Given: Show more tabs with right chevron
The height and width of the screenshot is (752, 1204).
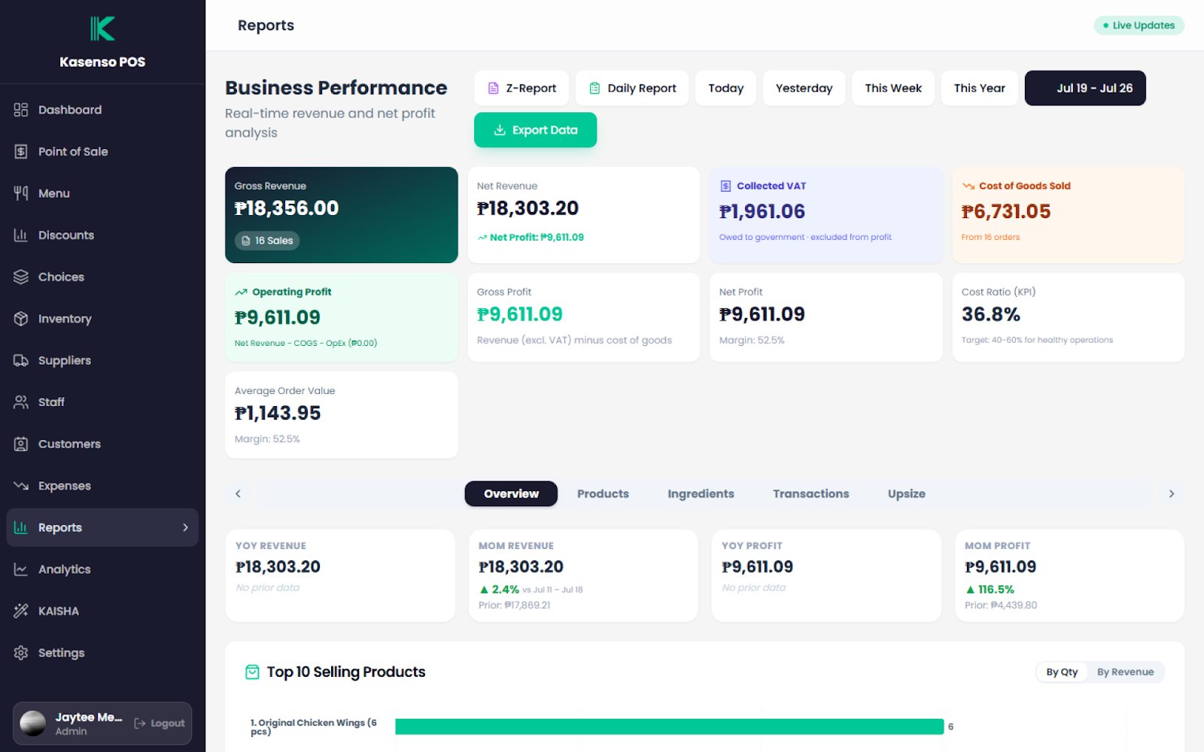Looking at the screenshot, I should point(1171,494).
